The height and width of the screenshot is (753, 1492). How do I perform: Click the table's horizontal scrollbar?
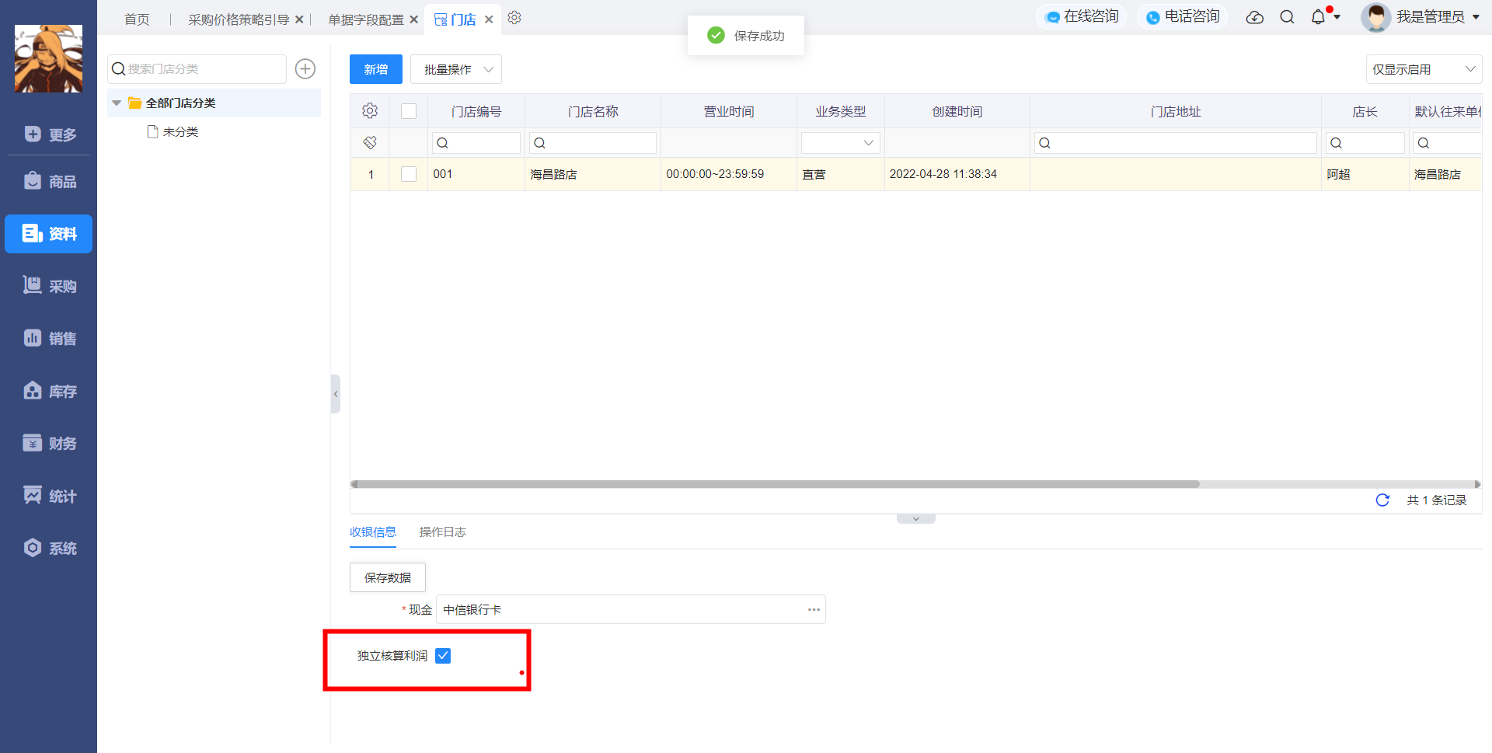coord(776,484)
